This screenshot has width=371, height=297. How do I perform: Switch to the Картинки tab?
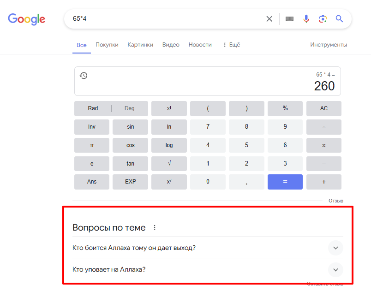click(140, 45)
